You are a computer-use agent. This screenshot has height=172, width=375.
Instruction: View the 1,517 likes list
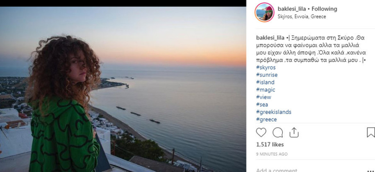[270, 145]
